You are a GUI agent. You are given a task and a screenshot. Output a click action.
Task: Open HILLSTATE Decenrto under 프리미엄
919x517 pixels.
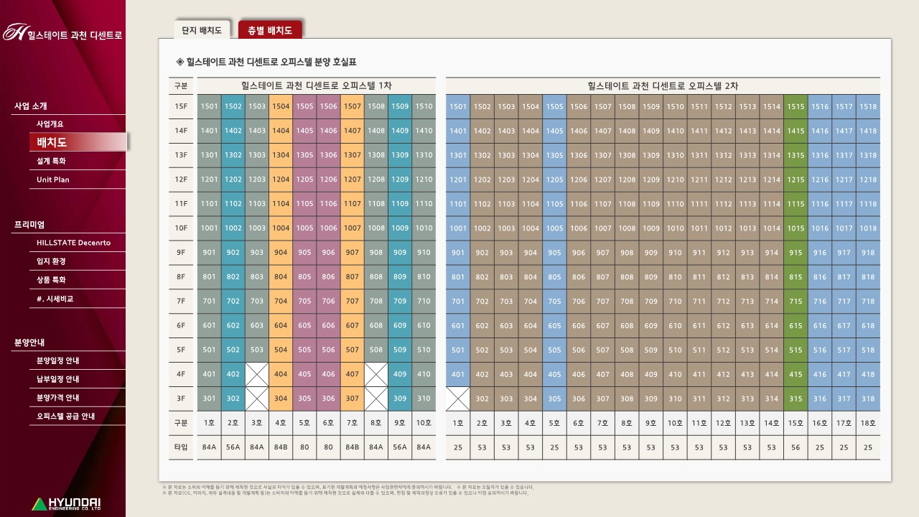pos(74,243)
